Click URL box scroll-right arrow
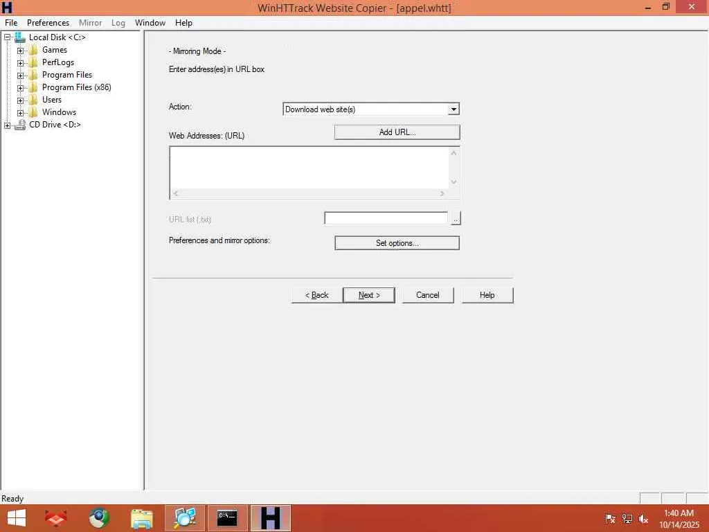Viewport: 709px width, 532px height. (442, 194)
